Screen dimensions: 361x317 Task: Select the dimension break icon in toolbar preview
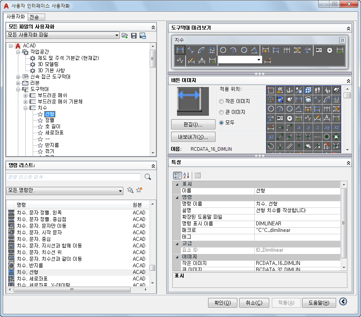pyautogui.click(x=308, y=50)
